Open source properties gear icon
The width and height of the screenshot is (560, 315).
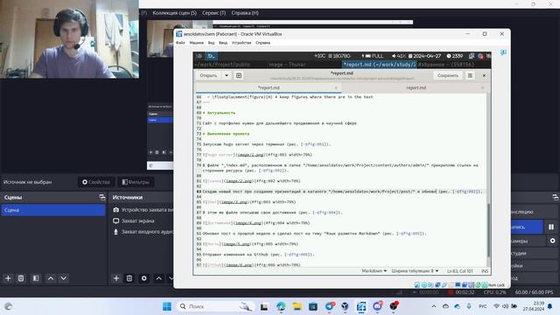[143, 278]
